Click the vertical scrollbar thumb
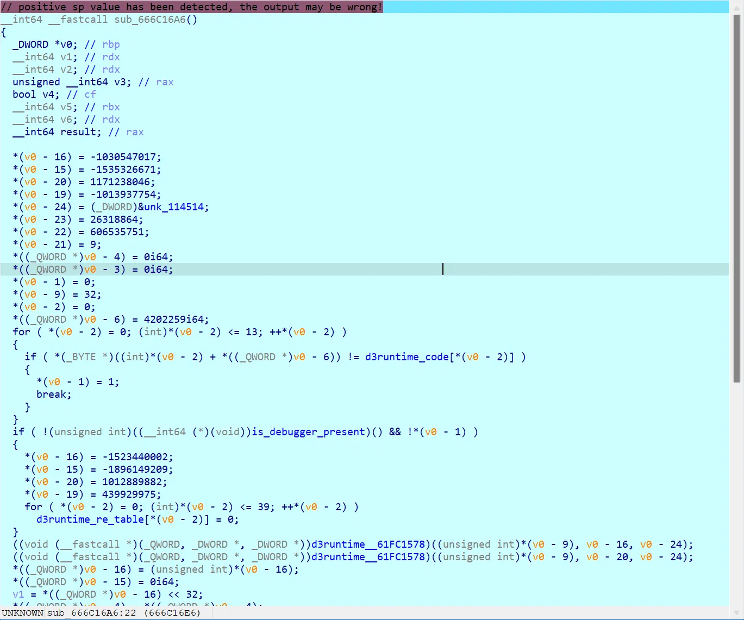Screen dimensions: 744x620 click(736, 198)
